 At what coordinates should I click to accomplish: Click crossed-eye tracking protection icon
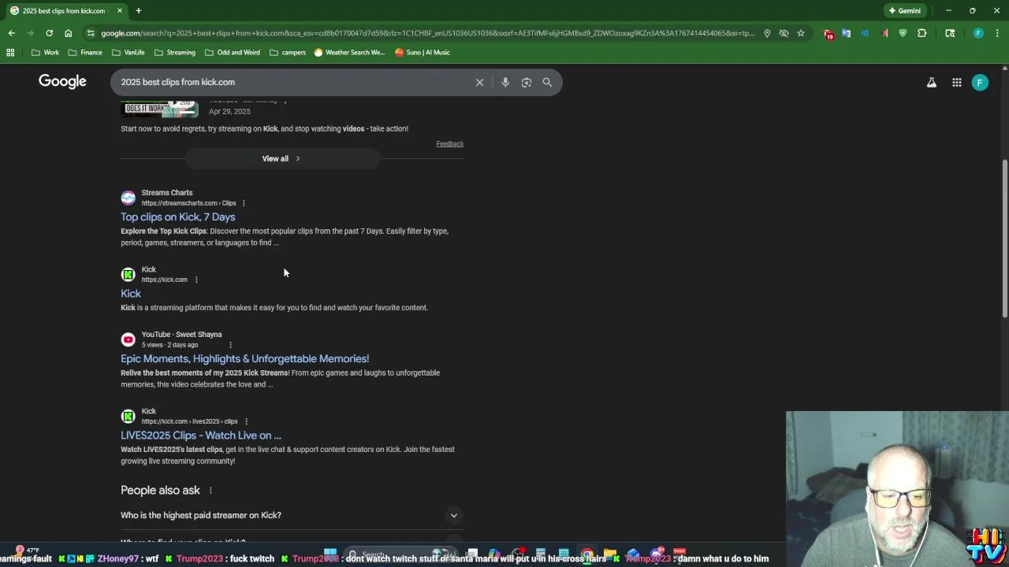(784, 33)
